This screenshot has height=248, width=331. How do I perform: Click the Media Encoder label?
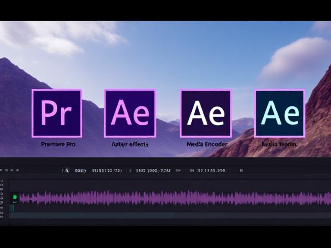tap(207, 144)
